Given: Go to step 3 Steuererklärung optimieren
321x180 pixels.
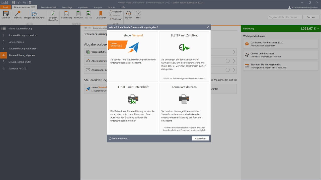Looking at the screenshot, I should tap(40, 48).
